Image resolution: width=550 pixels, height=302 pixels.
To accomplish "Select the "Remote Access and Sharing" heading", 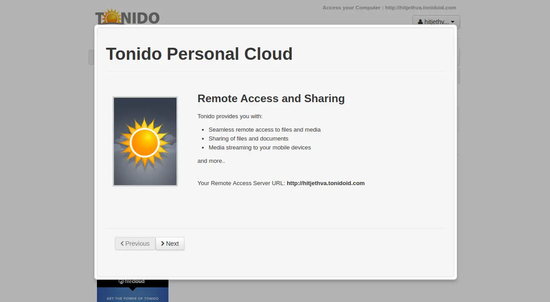I will (x=271, y=99).
